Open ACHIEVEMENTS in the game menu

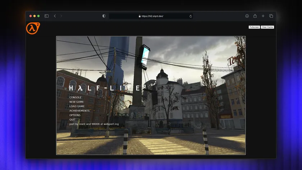pos(79,111)
